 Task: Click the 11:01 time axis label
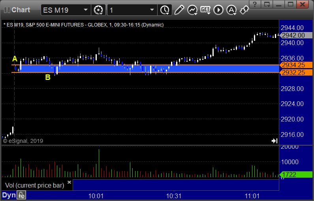click(x=252, y=196)
